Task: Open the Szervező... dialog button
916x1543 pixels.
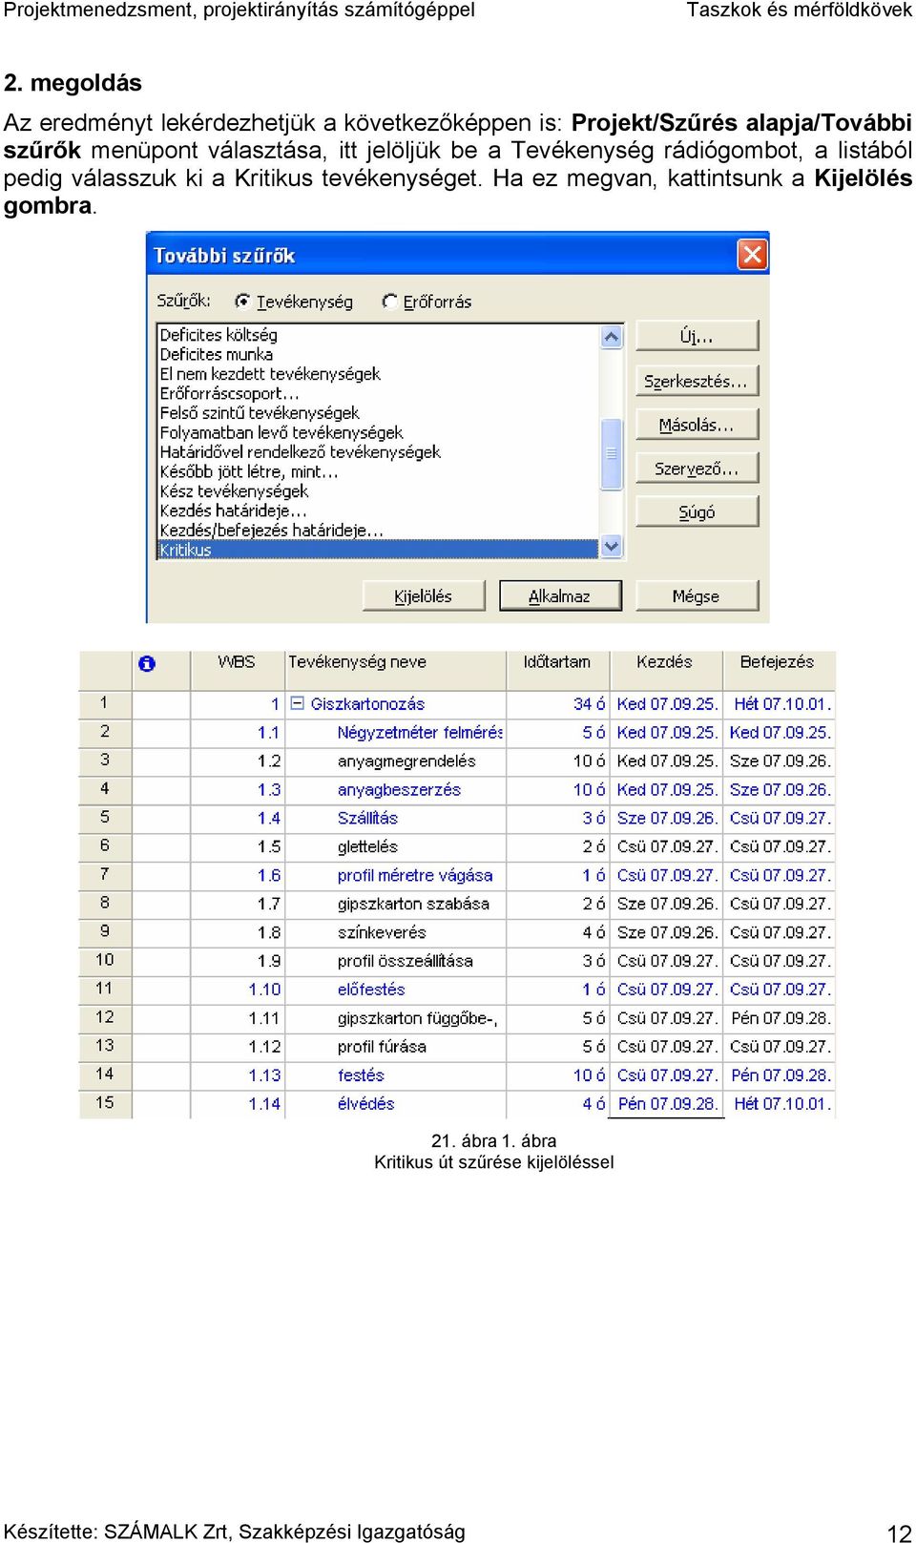Action: point(697,469)
